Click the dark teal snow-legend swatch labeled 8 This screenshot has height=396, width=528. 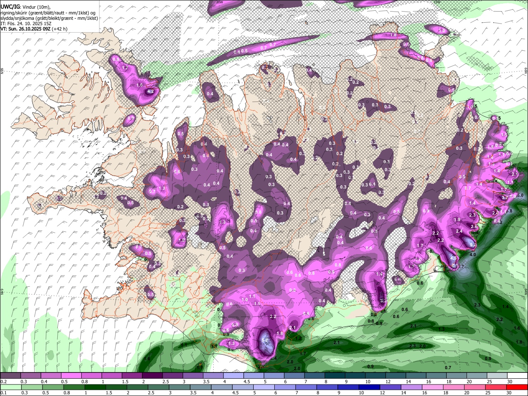click(335, 375)
